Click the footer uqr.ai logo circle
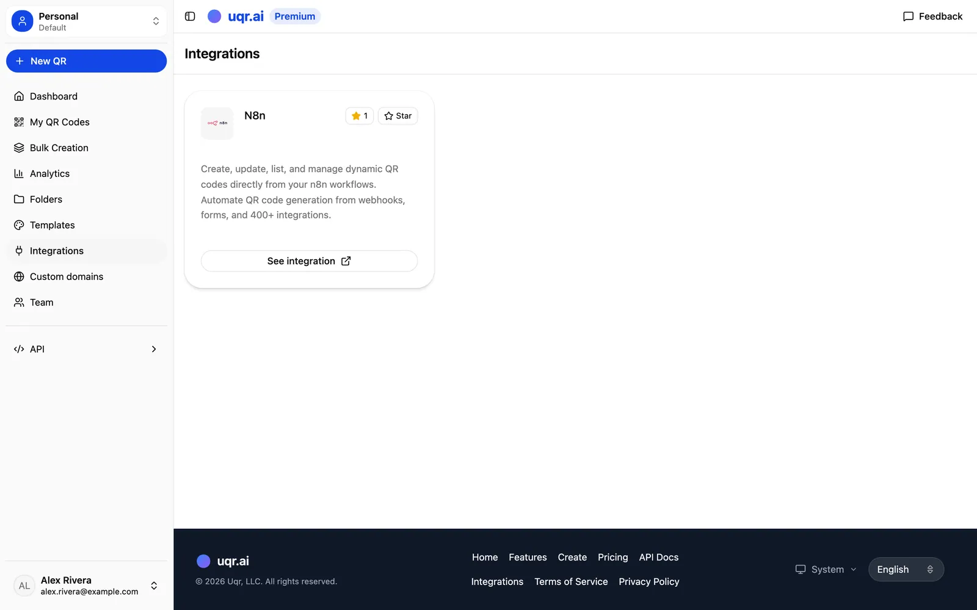The image size is (977, 610). click(x=203, y=561)
